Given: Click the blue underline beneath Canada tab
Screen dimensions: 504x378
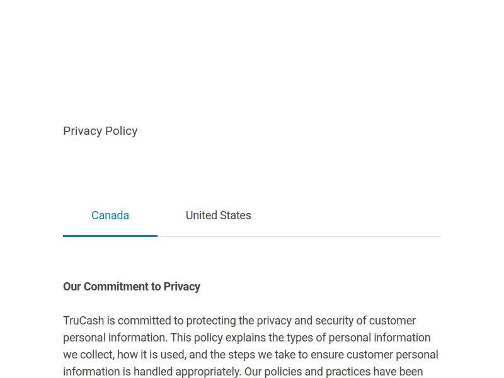Looking at the screenshot, I should (110, 236).
